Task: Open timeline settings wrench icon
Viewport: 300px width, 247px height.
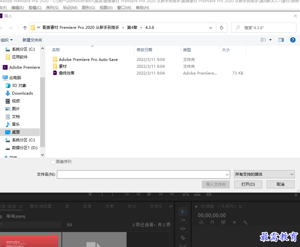Action: pyautogui.click(x=245, y=222)
